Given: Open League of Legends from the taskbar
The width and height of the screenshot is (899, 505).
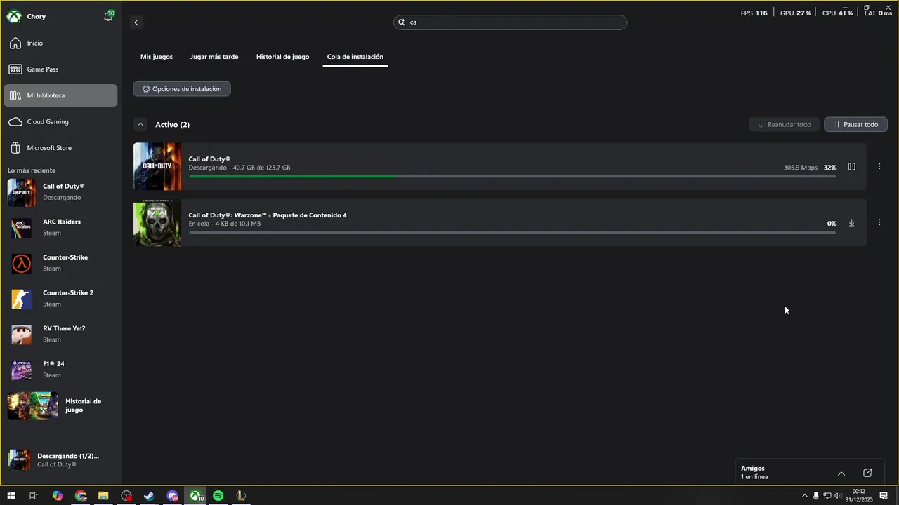Looking at the screenshot, I should pos(241,496).
